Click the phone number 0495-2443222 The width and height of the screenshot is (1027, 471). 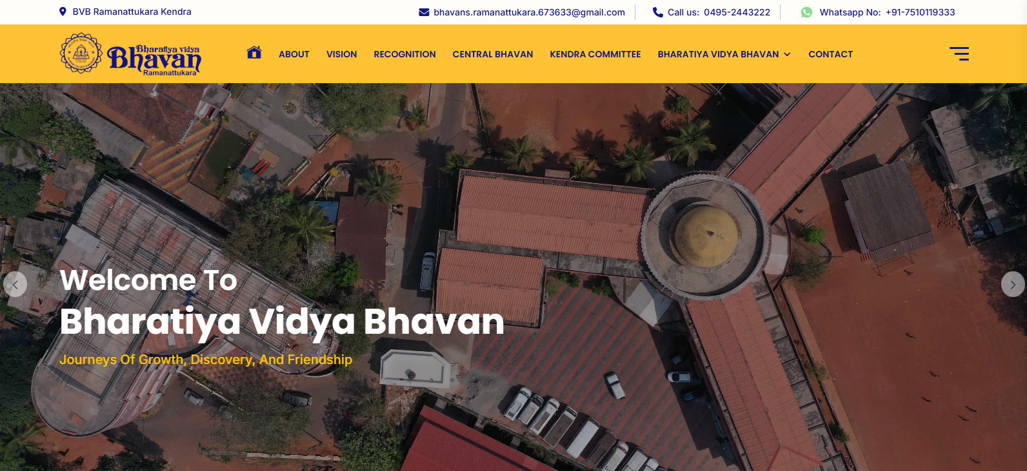(x=737, y=12)
